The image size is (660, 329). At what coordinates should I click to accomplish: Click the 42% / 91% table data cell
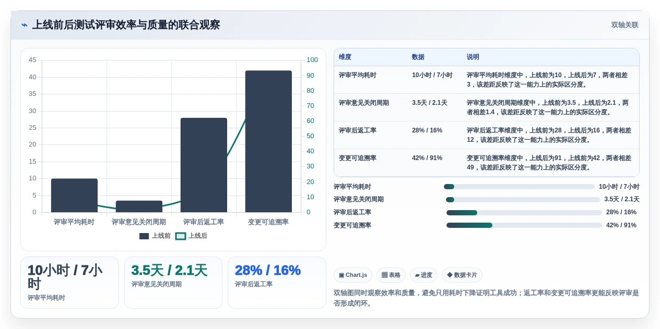(427, 159)
